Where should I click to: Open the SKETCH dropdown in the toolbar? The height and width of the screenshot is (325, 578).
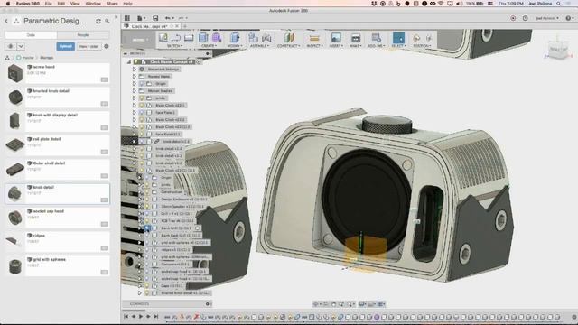tap(174, 46)
